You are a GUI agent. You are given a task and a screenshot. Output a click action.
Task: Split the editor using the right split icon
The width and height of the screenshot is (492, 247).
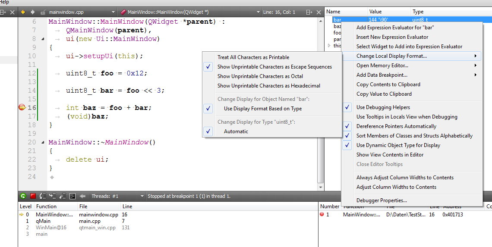[x=309, y=12]
